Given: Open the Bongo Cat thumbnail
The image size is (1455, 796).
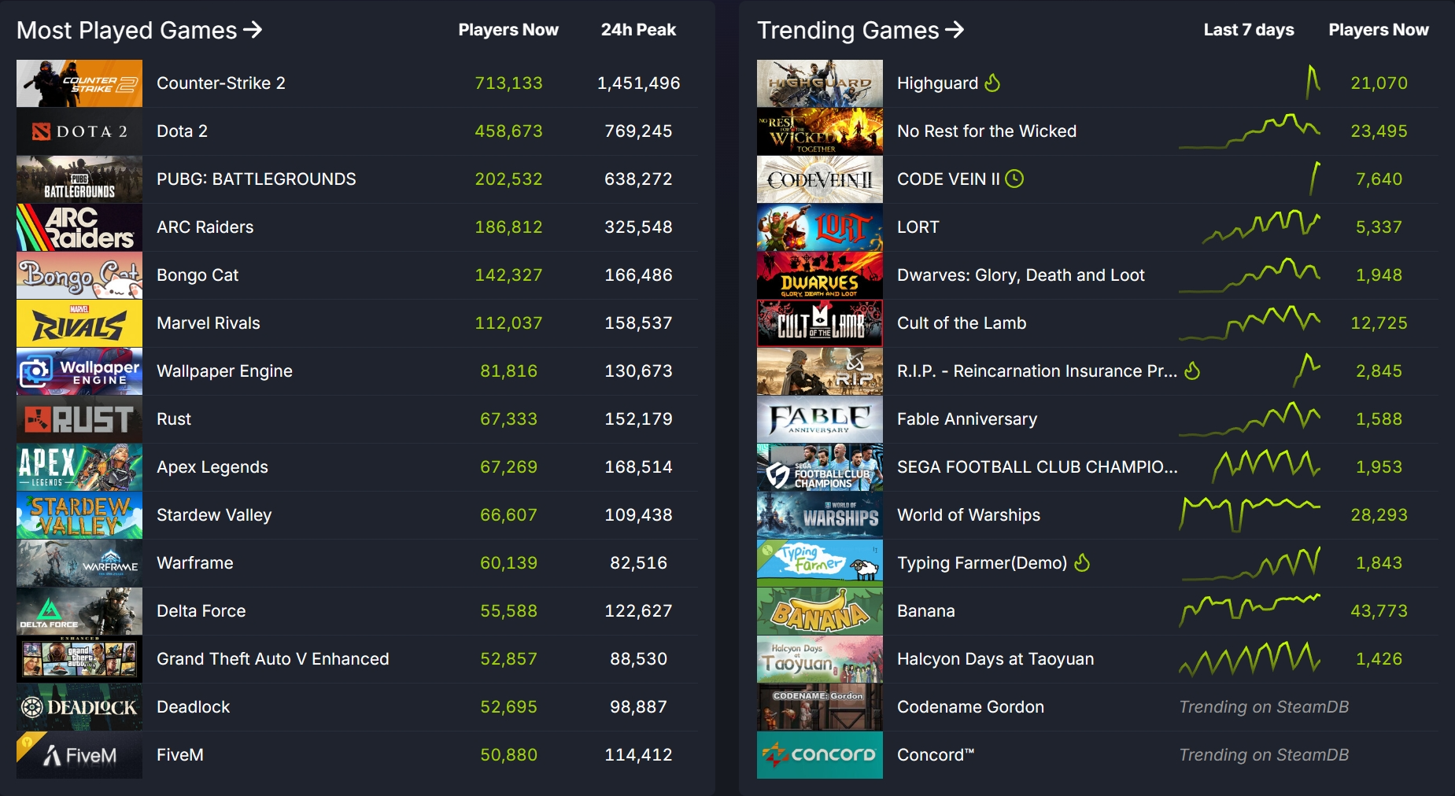Looking at the screenshot, I should click(x=79, y=275).
